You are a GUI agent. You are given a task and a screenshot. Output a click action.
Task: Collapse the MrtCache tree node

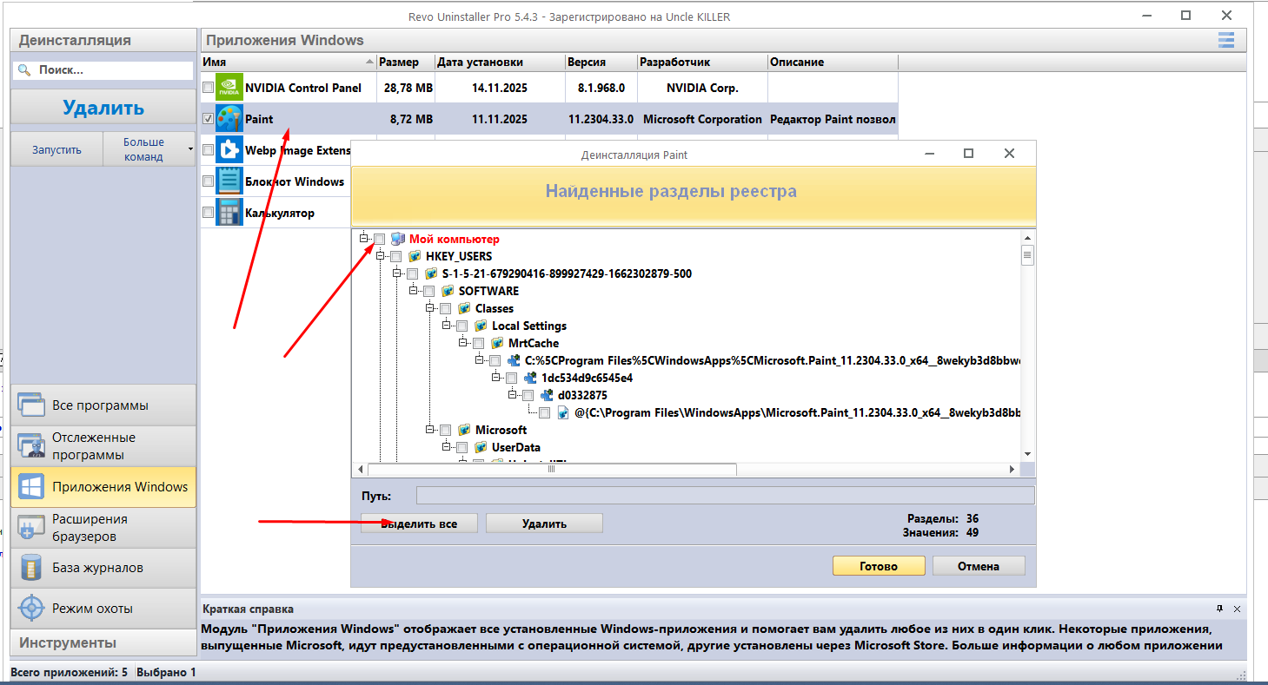click(463, 343)
